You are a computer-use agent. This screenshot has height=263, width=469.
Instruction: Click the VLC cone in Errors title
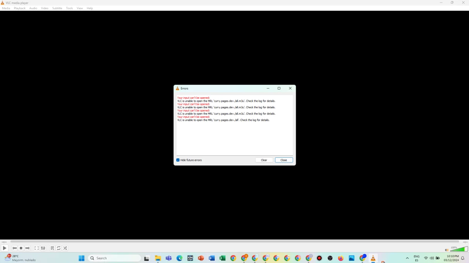pyautogui.click(x=177, y=89)
